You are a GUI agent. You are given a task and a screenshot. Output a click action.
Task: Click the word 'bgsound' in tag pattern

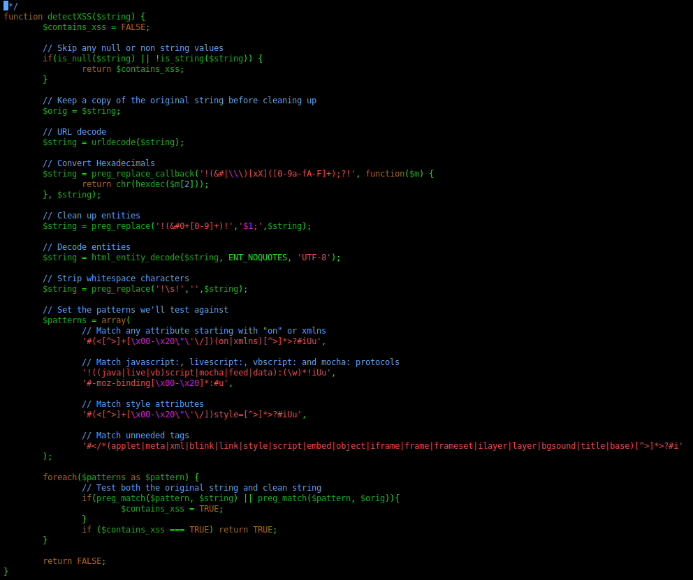[559, 446]
